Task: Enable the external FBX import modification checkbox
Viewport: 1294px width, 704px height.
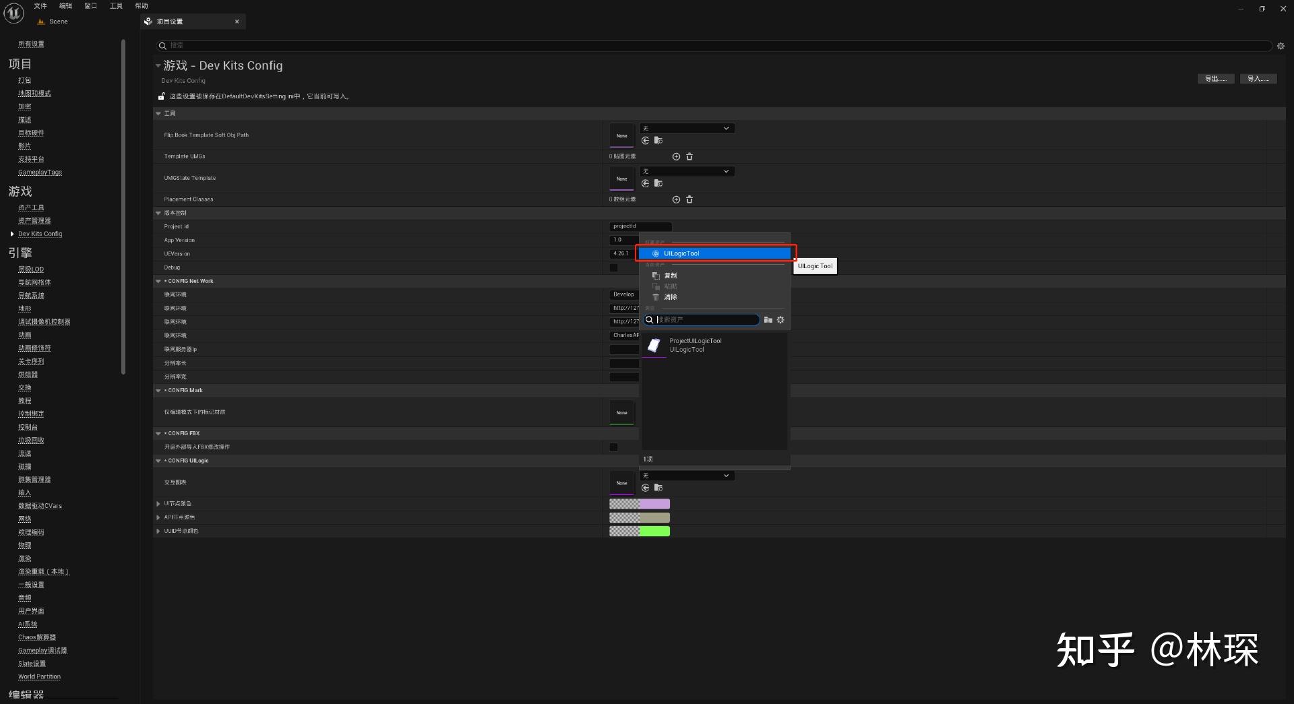Action: (613, 447)
